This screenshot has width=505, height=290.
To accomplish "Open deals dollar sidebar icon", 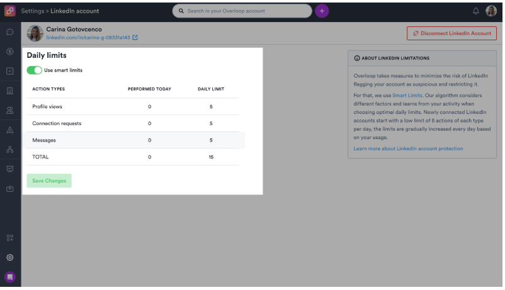I will tap(10, 52).
